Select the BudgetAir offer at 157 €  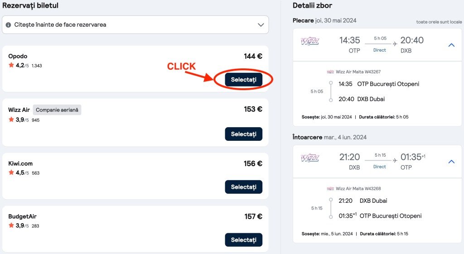click(x=243, y=240)
